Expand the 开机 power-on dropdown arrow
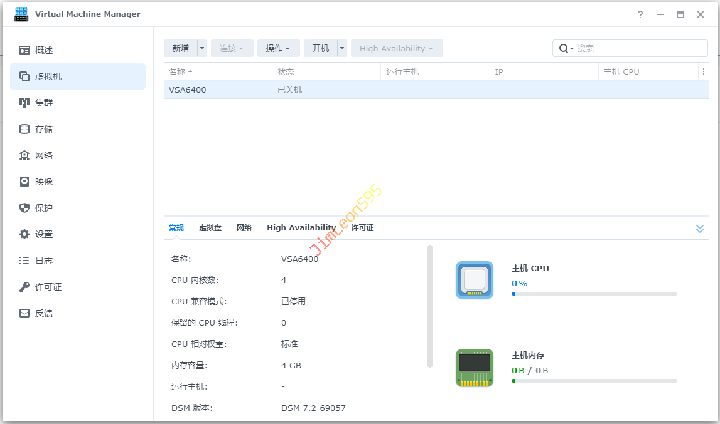 (x=342, y=48)
